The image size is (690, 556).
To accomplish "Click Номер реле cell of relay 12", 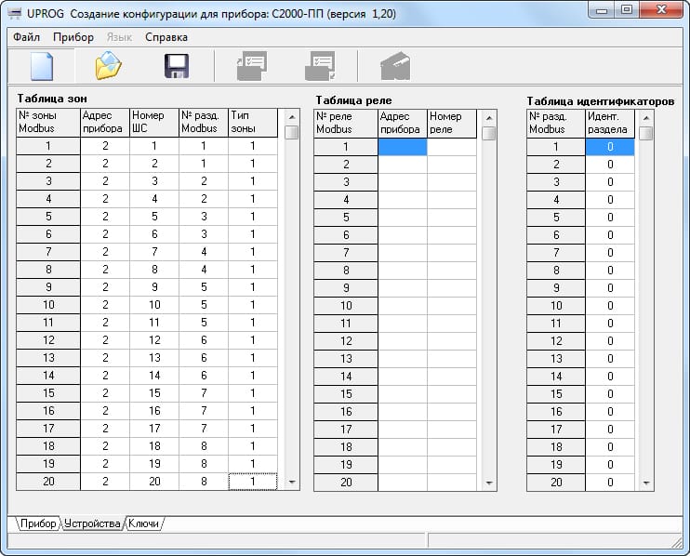I will [452, 341].
